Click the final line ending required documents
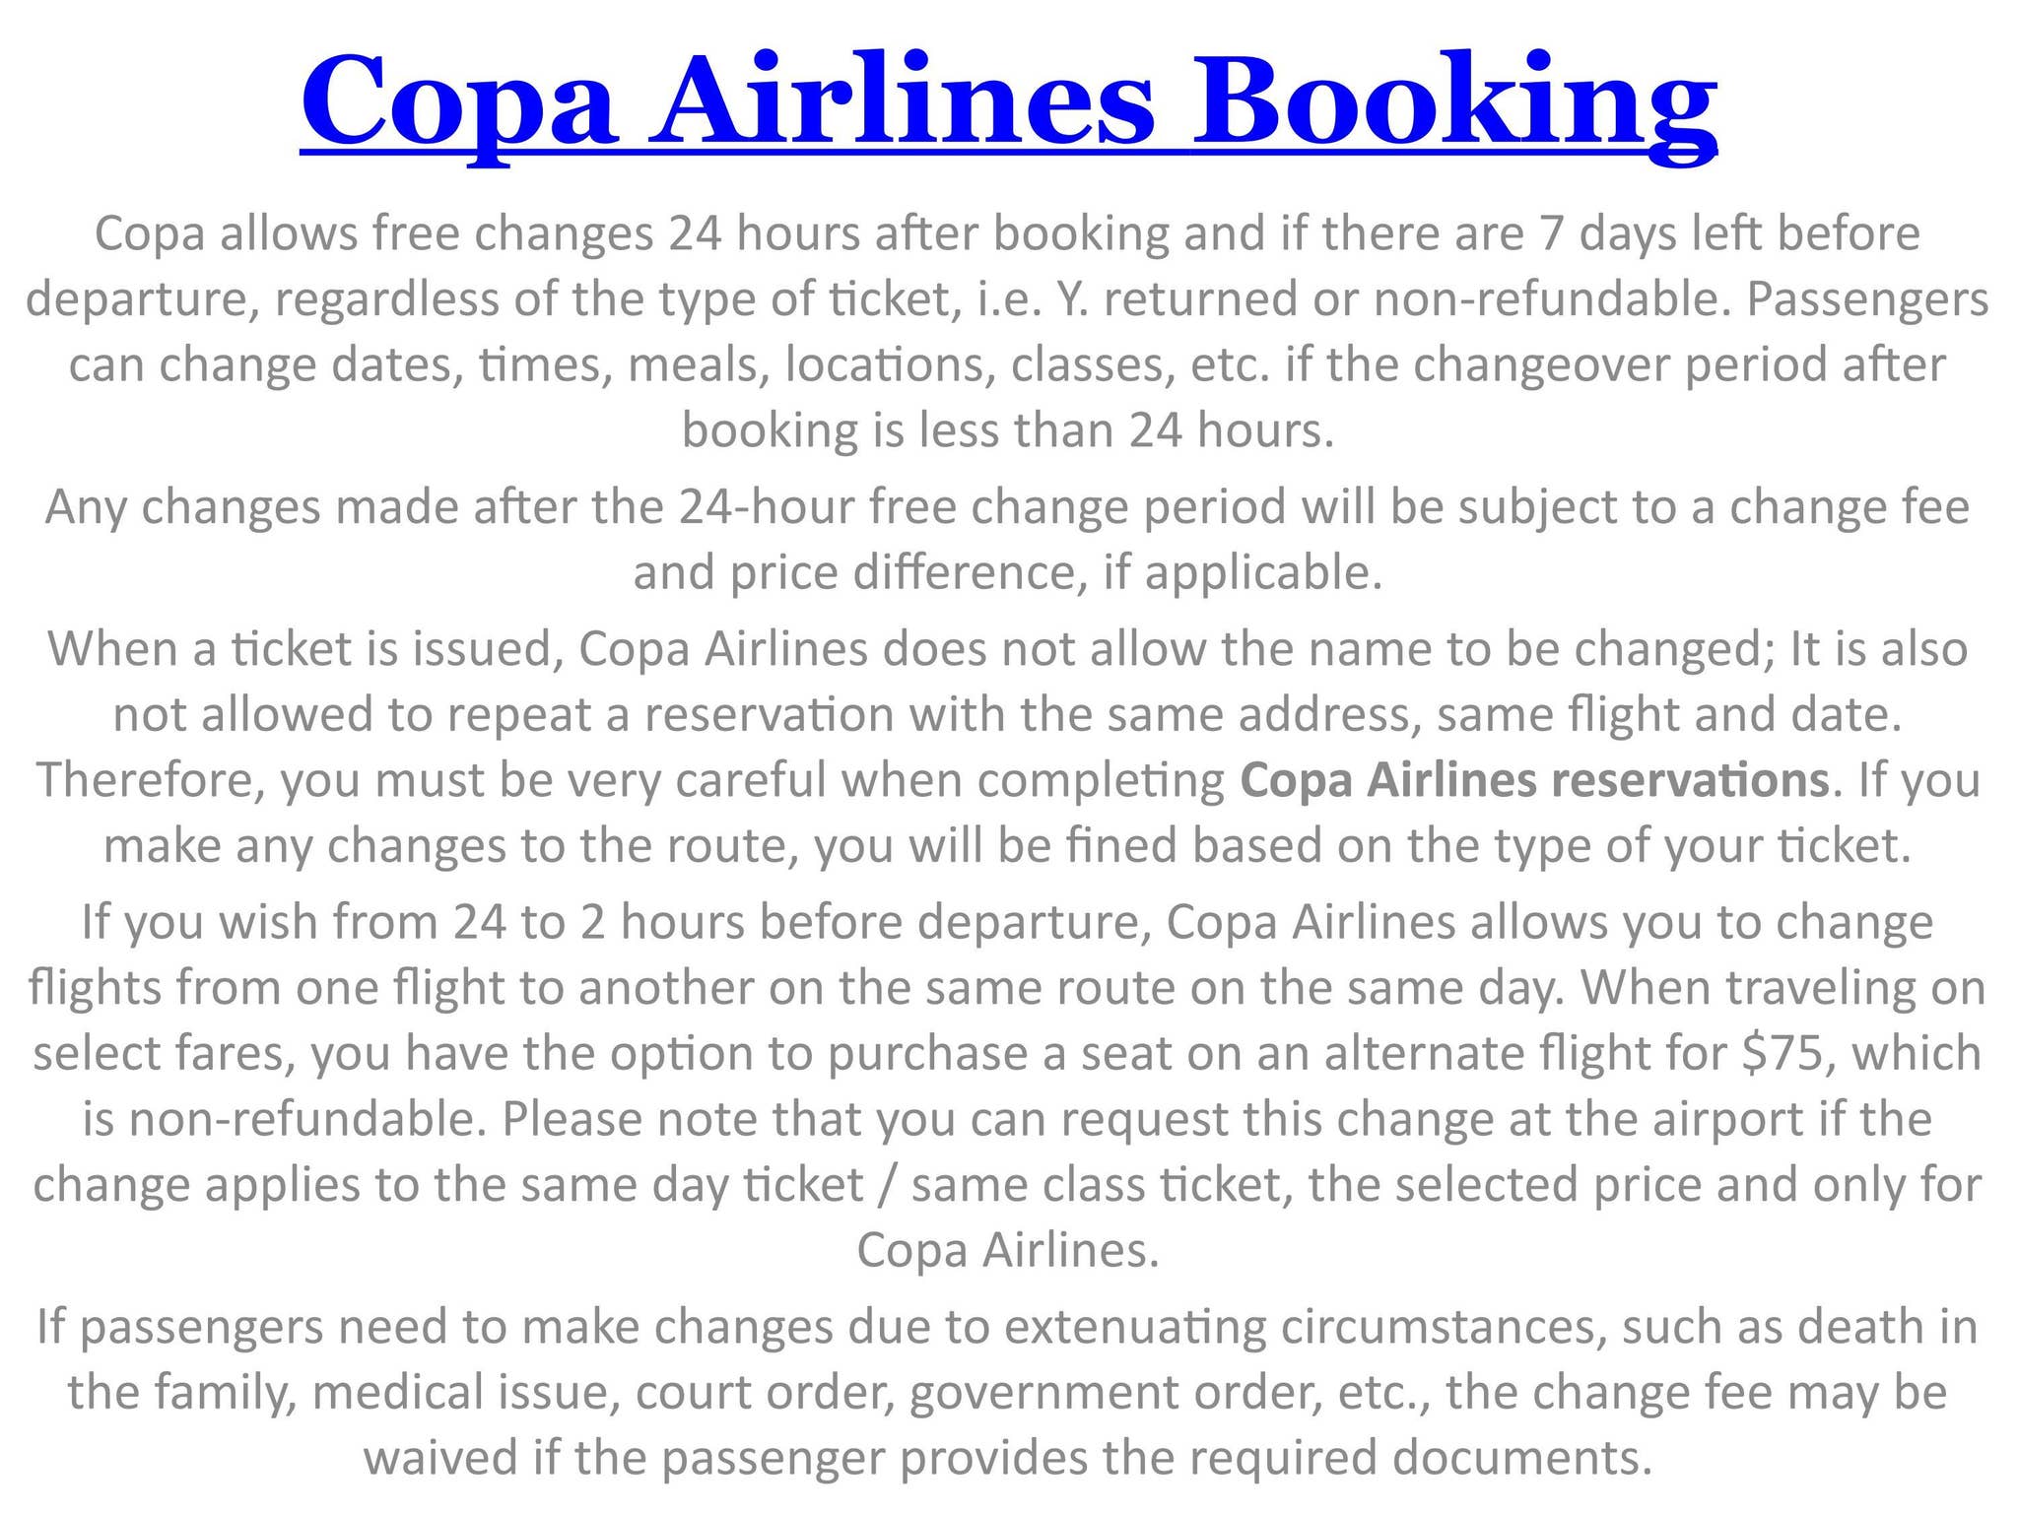The height and width of the screenshot is (1513, 2018). tap(1007, 1458)
